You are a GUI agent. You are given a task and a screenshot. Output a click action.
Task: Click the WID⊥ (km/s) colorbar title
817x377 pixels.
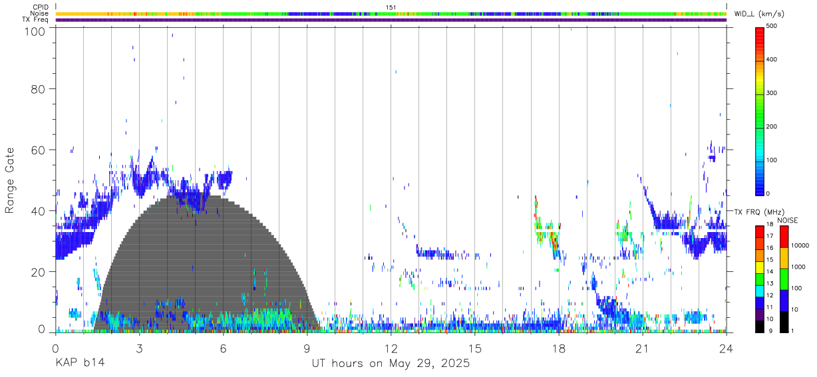pos(759,14)
